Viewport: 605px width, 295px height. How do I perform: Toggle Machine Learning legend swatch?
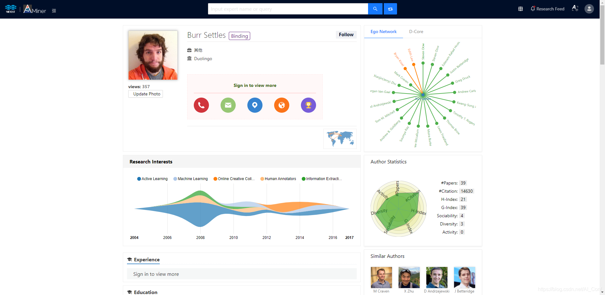175,179
